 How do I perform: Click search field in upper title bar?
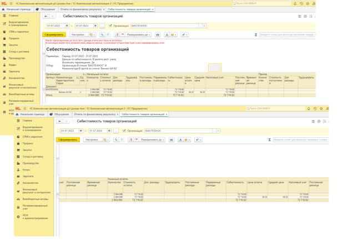pyautogui.click(x=261, y=3)
